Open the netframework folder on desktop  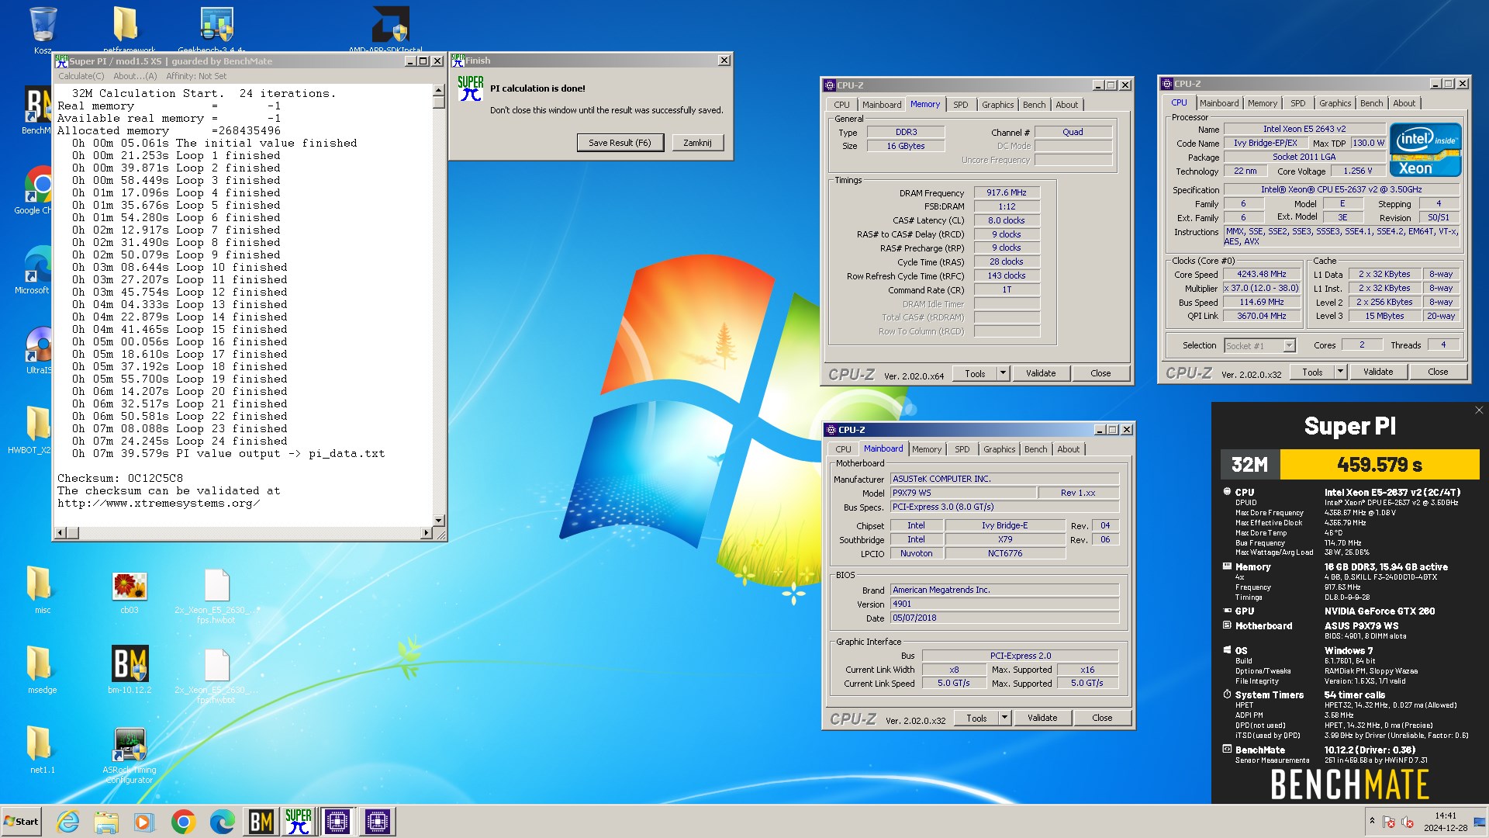[128, 26]
